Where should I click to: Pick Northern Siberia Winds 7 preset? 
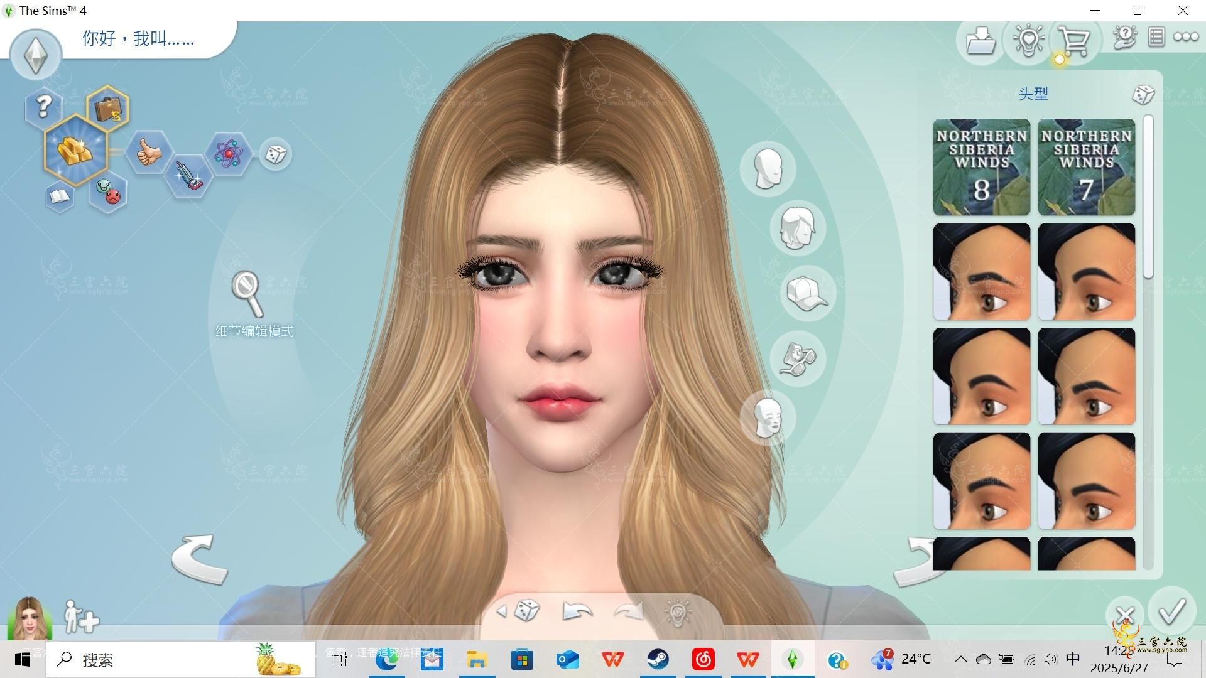(x=1087, y=167)
